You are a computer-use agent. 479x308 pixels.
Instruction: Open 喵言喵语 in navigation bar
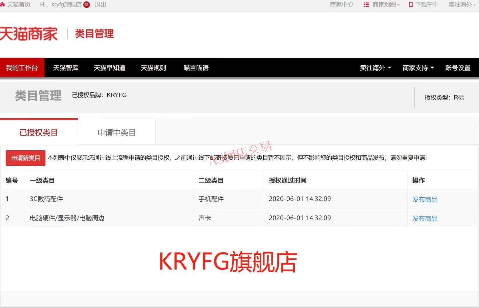tap(196, 68)
